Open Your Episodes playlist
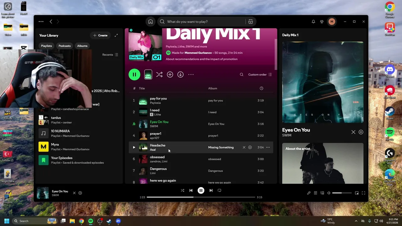 click(x=80, y=160)
